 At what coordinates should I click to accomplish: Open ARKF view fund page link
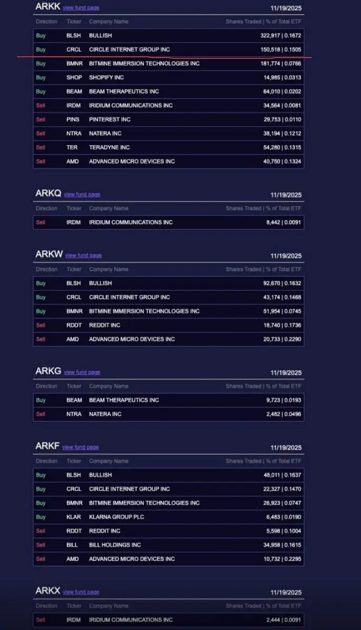(x=81, y=447)
